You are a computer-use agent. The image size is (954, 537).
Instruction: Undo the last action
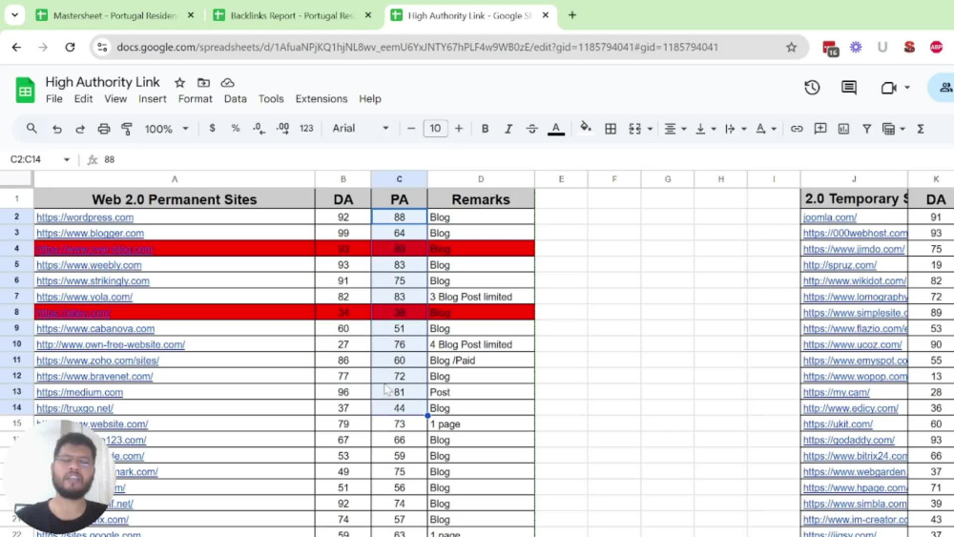57,129
